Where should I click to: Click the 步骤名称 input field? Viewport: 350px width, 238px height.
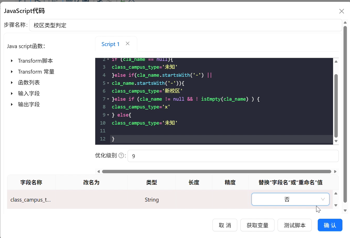click(185, 25)
